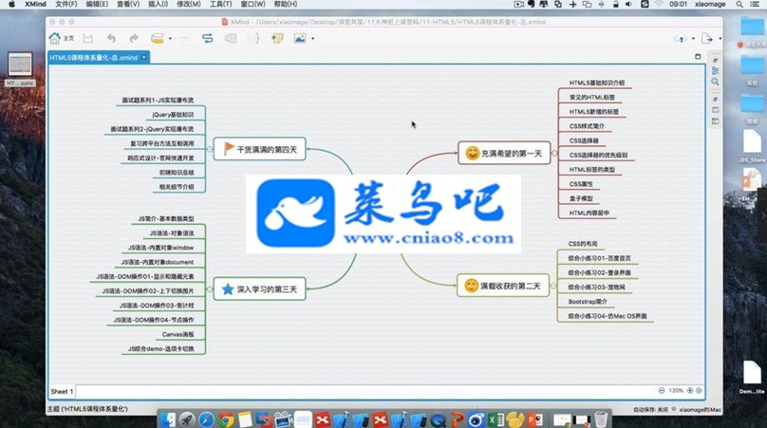Click the greyed-out ellipsis toolbar icon
The width and height of the screenshot is (767, 428).
click(184, 38)
